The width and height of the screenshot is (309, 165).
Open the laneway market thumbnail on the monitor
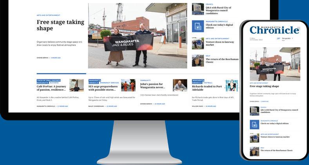pyautogui.click(x=198, y=43)
